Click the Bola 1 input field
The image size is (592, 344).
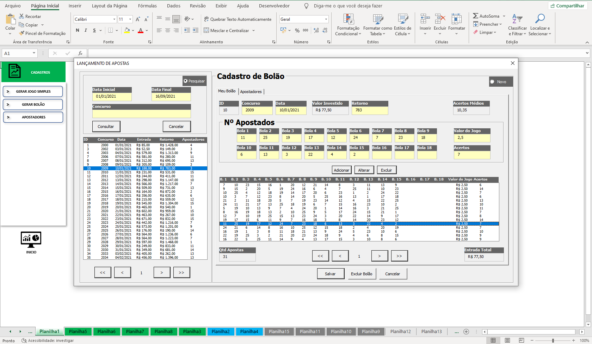[x=246, y=138]
